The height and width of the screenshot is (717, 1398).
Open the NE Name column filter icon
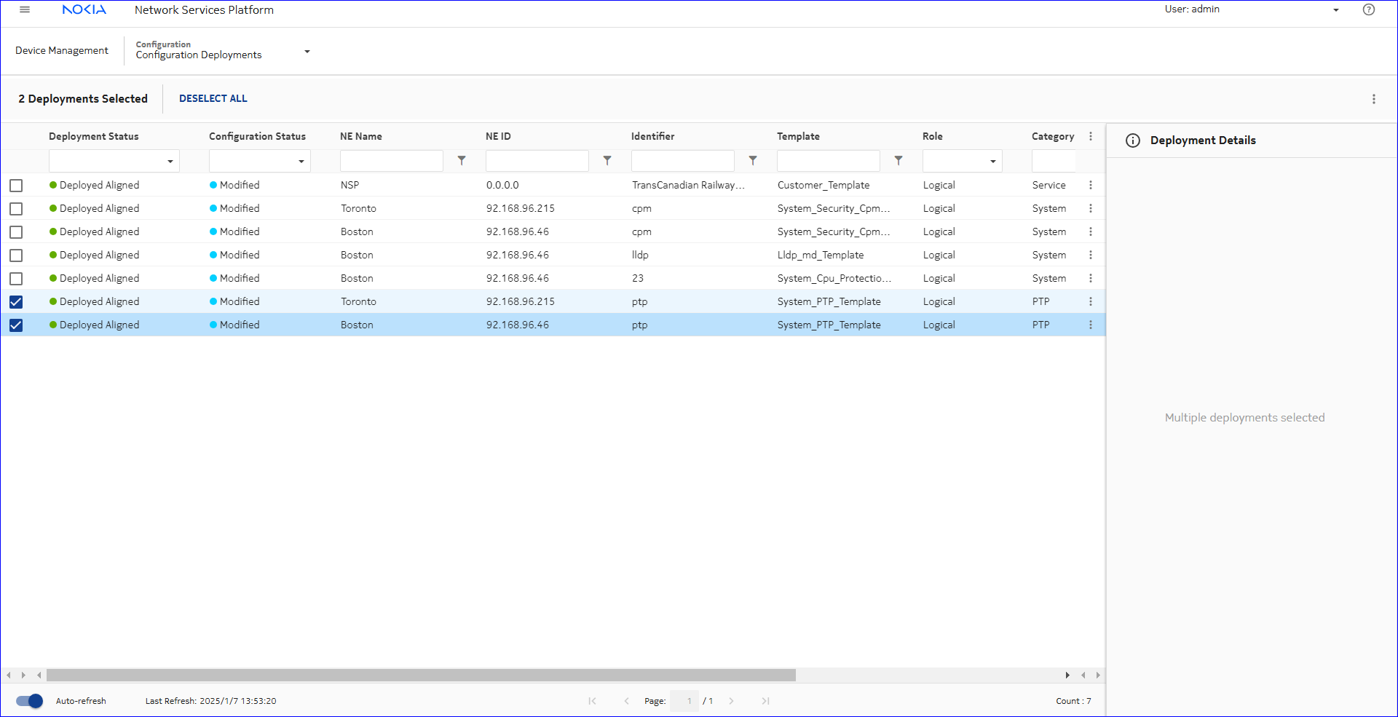click(461, 160)
